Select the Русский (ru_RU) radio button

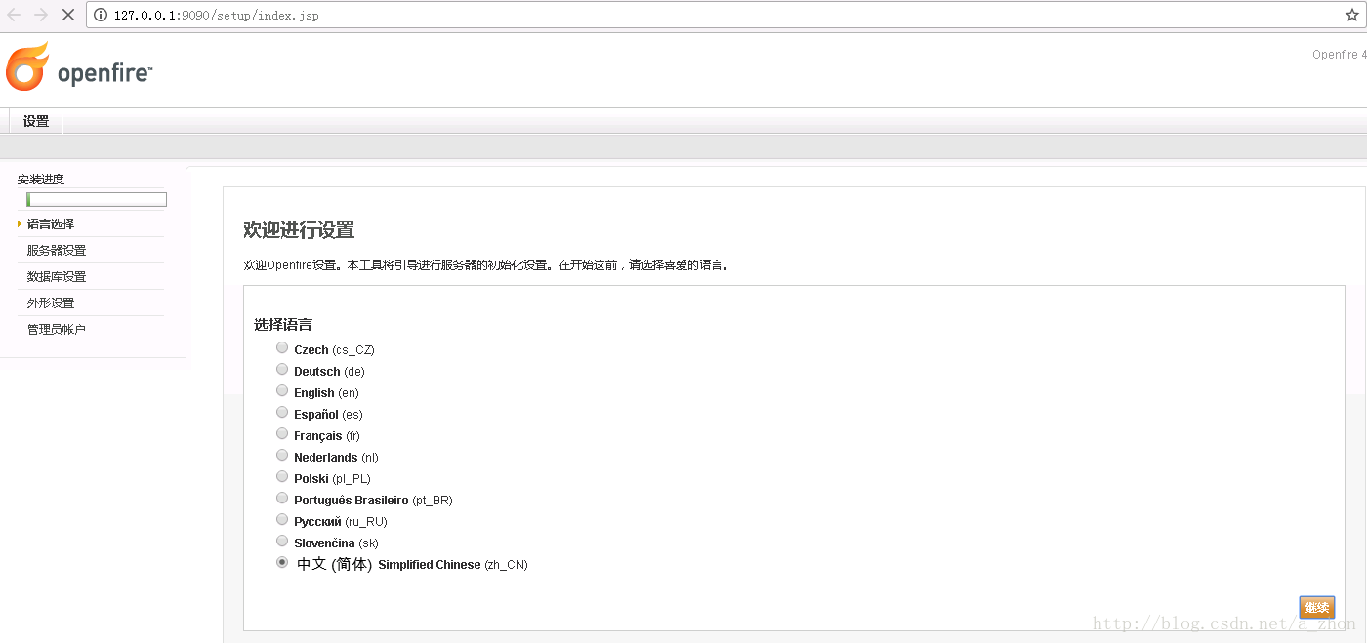(x=282, y=520)
